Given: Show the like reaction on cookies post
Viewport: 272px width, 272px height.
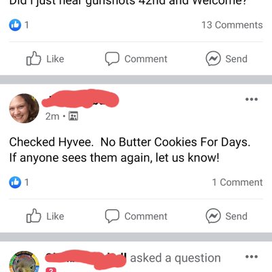Looking at the screenshot, I should [x=19, y=182].
